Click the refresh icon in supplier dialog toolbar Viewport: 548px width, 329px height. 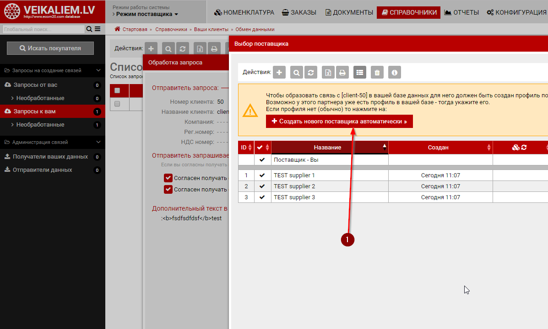[310, 72]
